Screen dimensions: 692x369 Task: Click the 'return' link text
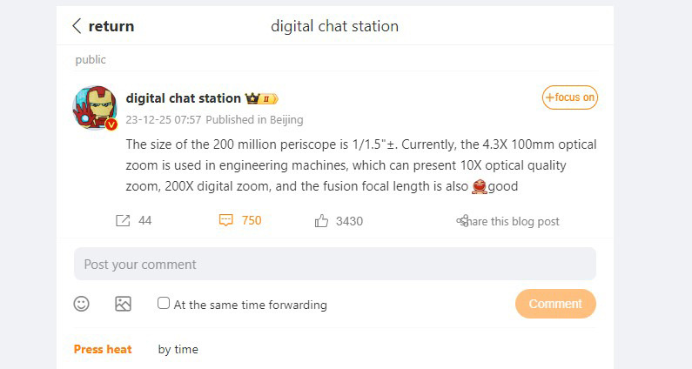click(x=111, y=26)
